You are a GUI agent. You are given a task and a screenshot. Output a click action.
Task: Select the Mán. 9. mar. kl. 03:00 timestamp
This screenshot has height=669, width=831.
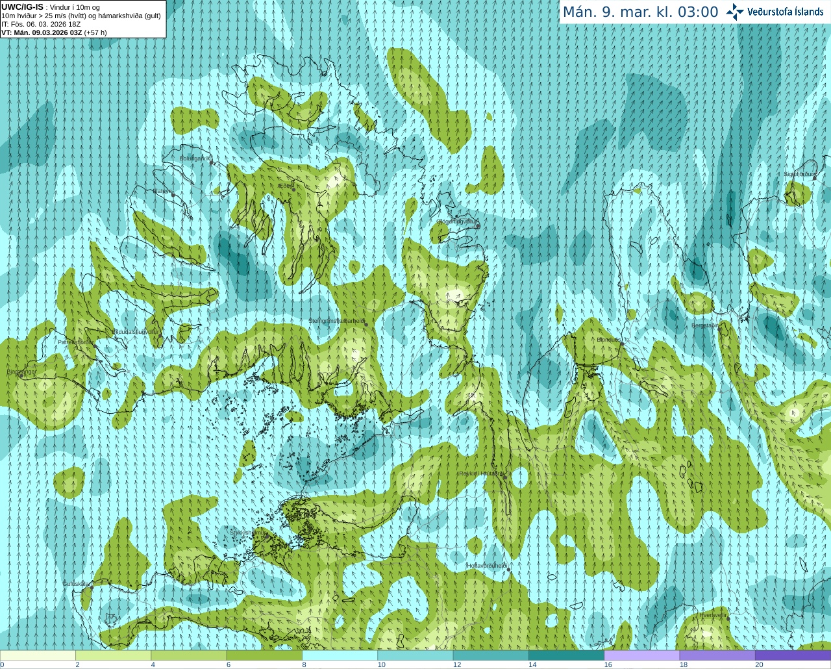tap(640, 12)
